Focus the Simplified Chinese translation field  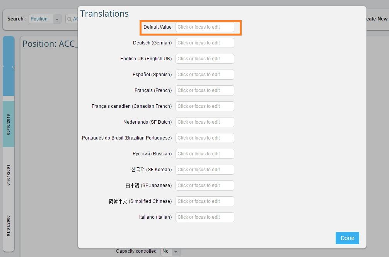click(205, 201)
